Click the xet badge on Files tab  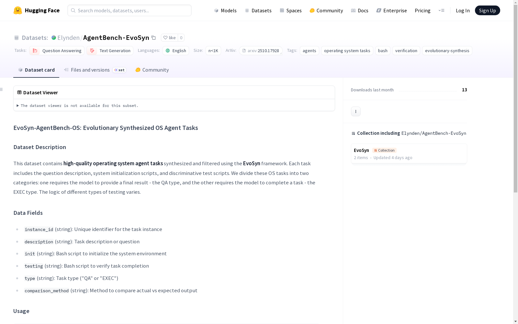point(119,70)
